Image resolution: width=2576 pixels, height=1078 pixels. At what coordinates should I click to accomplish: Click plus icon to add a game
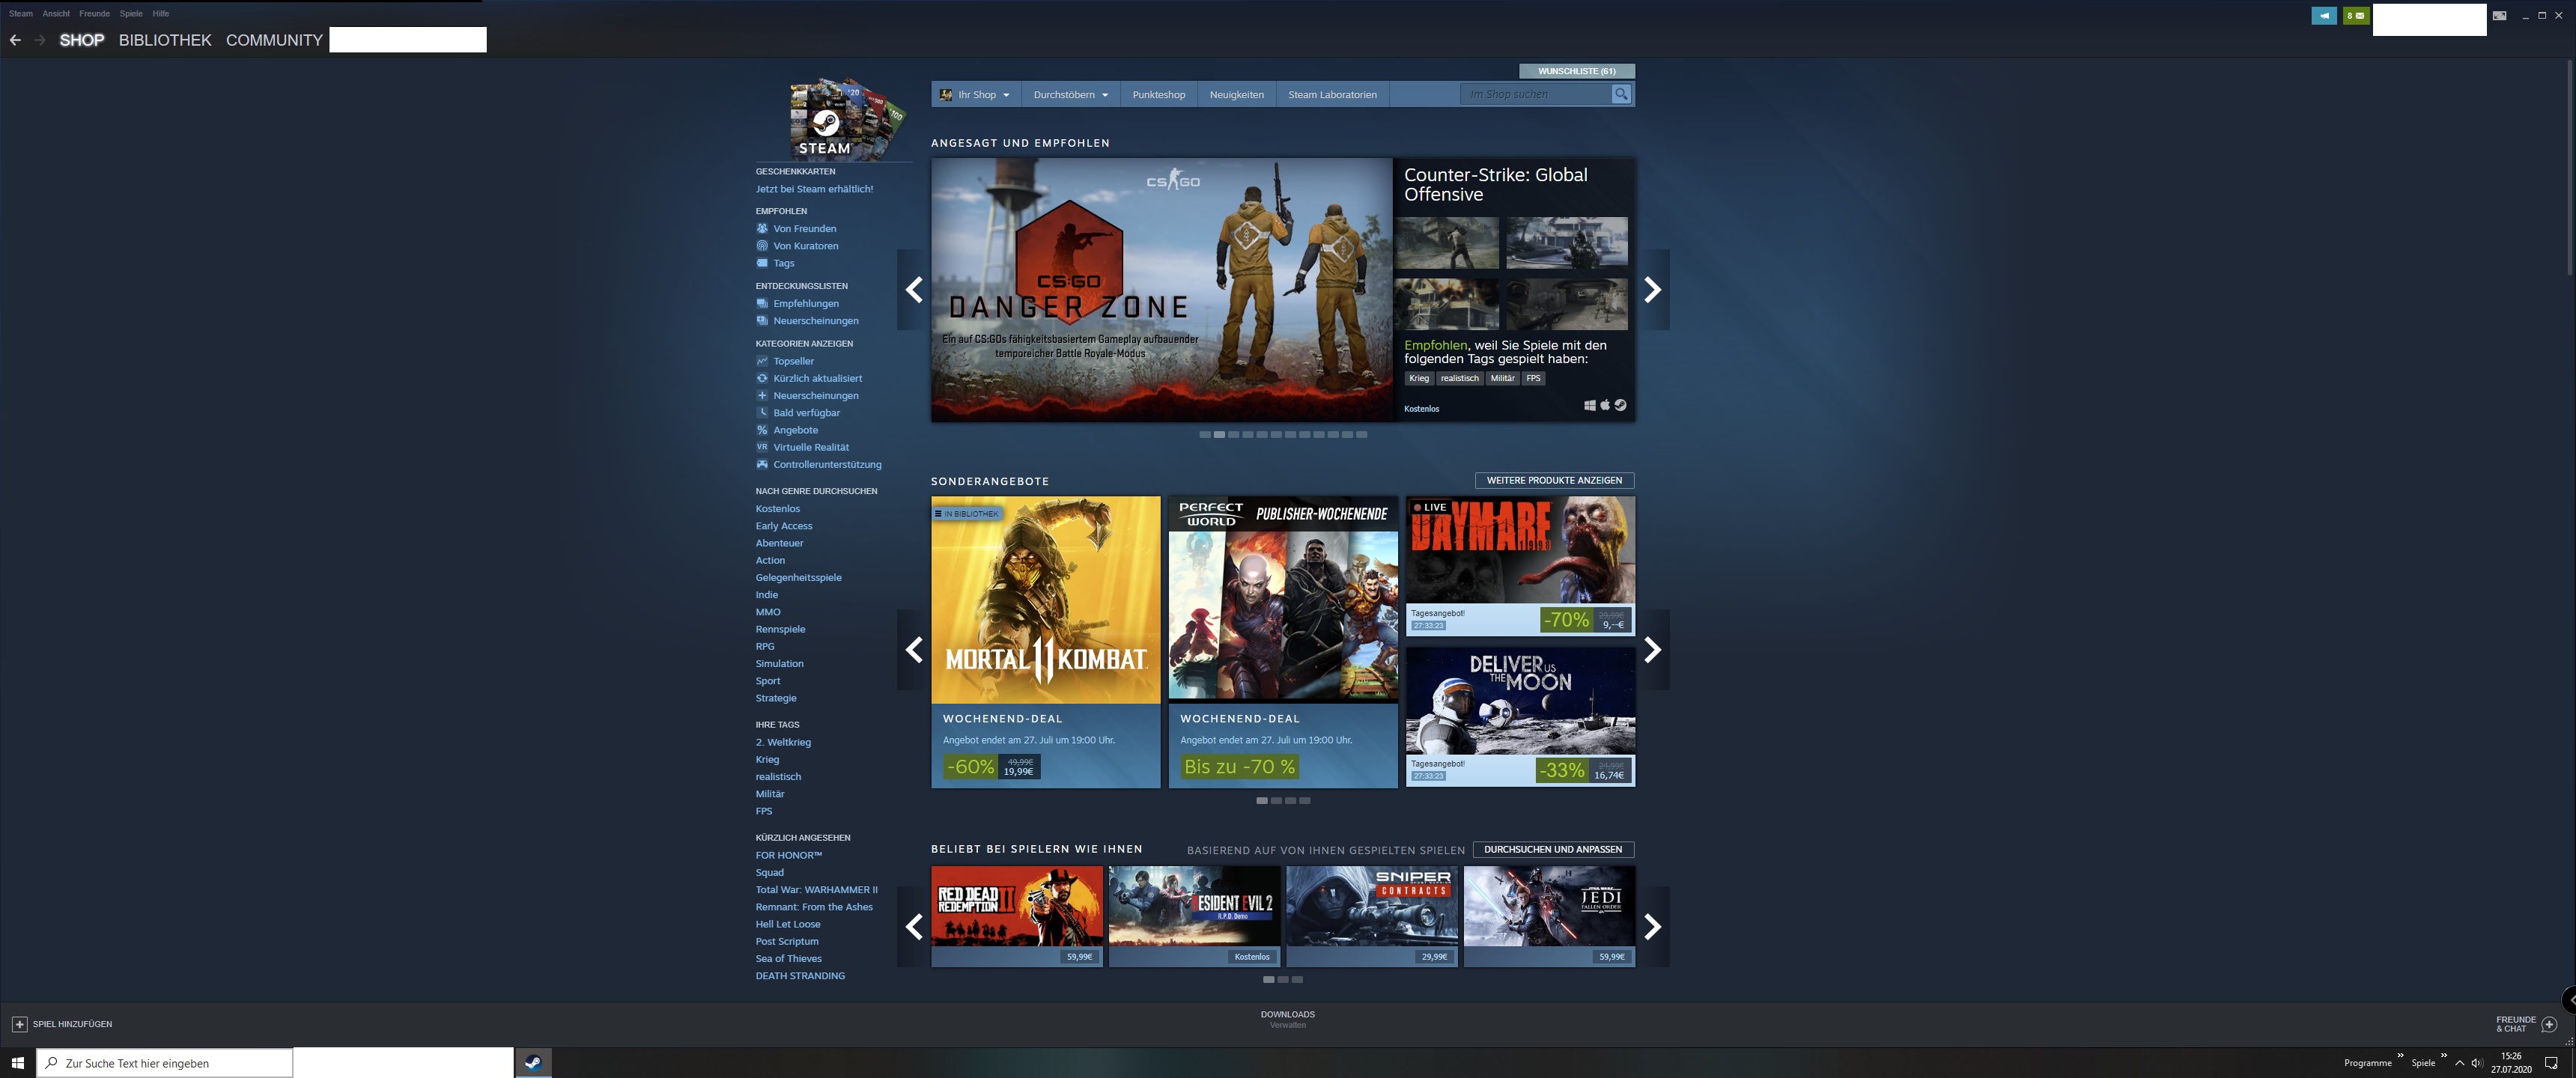(19, 1024)
